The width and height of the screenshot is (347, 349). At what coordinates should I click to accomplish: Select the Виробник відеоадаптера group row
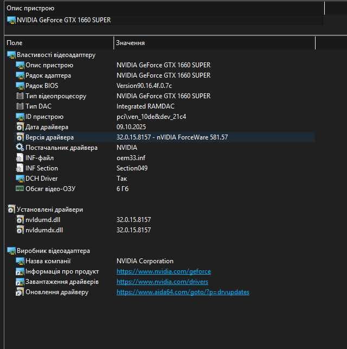point(53,251)
